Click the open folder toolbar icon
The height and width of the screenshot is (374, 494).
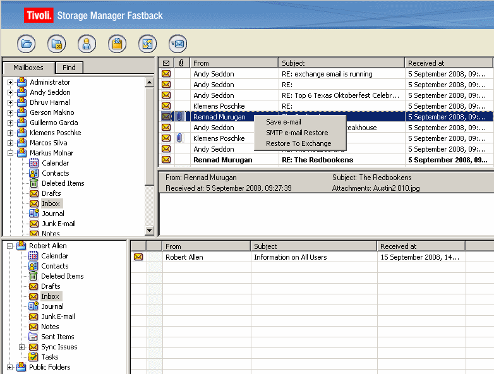(27, 44)
